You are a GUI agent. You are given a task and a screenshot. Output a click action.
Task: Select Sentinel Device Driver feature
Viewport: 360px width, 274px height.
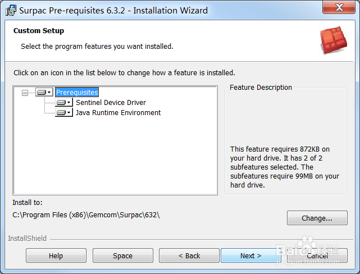(111, 102)
